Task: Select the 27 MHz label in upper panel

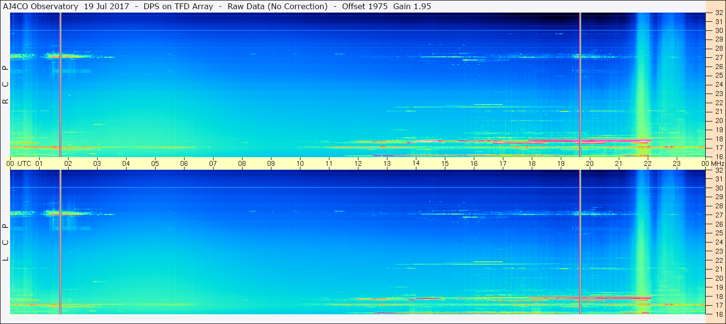Action: (719, 57)
